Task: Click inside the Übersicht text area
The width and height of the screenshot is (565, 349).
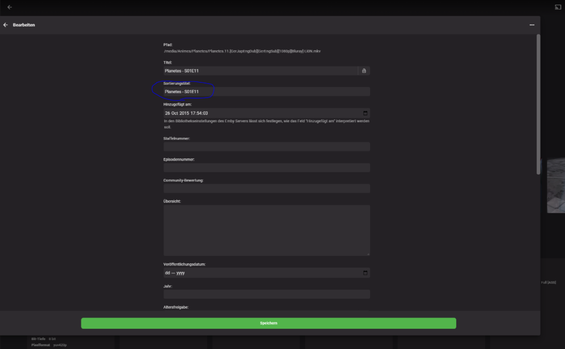Action: click(x=266, y=230)
